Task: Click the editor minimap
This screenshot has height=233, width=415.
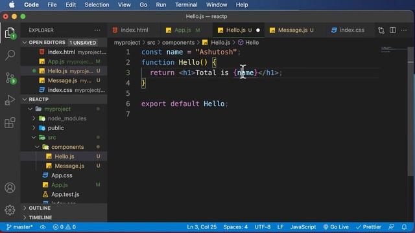Action: [394, 50]
